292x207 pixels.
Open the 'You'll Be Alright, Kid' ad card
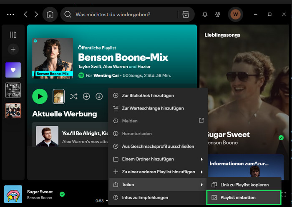[70, 135]
